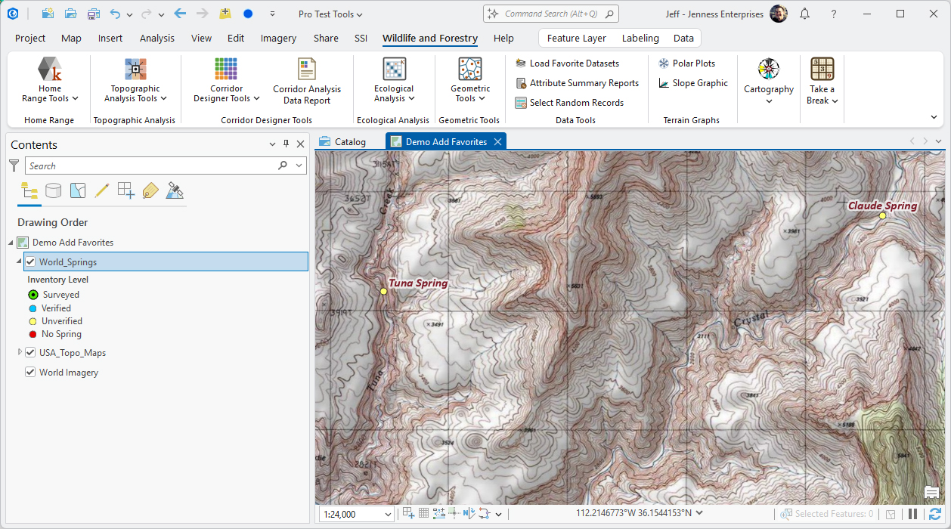Pause map drawing
Screen dimensions: 951x529
(x=913, y=514)
